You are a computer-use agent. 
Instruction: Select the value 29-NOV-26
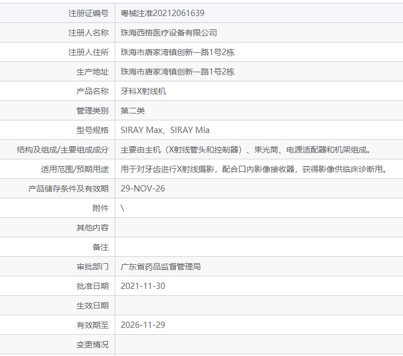pyautogui.click(x=143, y=189)
